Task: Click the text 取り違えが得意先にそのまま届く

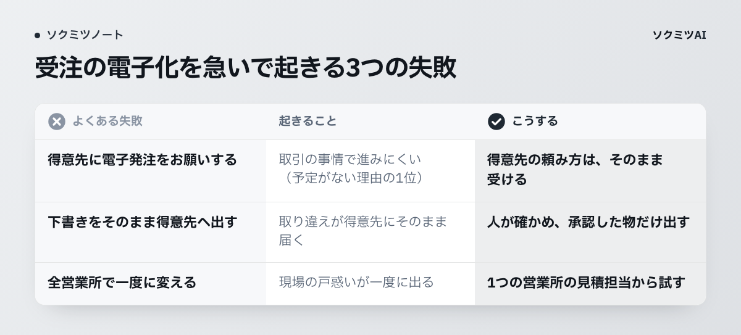Action: (363, 231)
